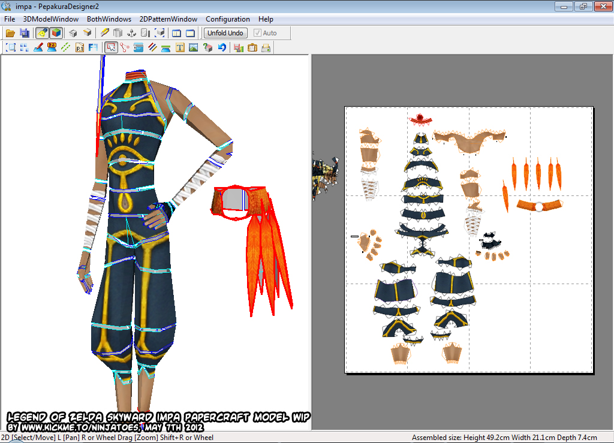Click the green and blue flaps icon
The height and width of the screenshot is (443, 614).
[166, 48]
